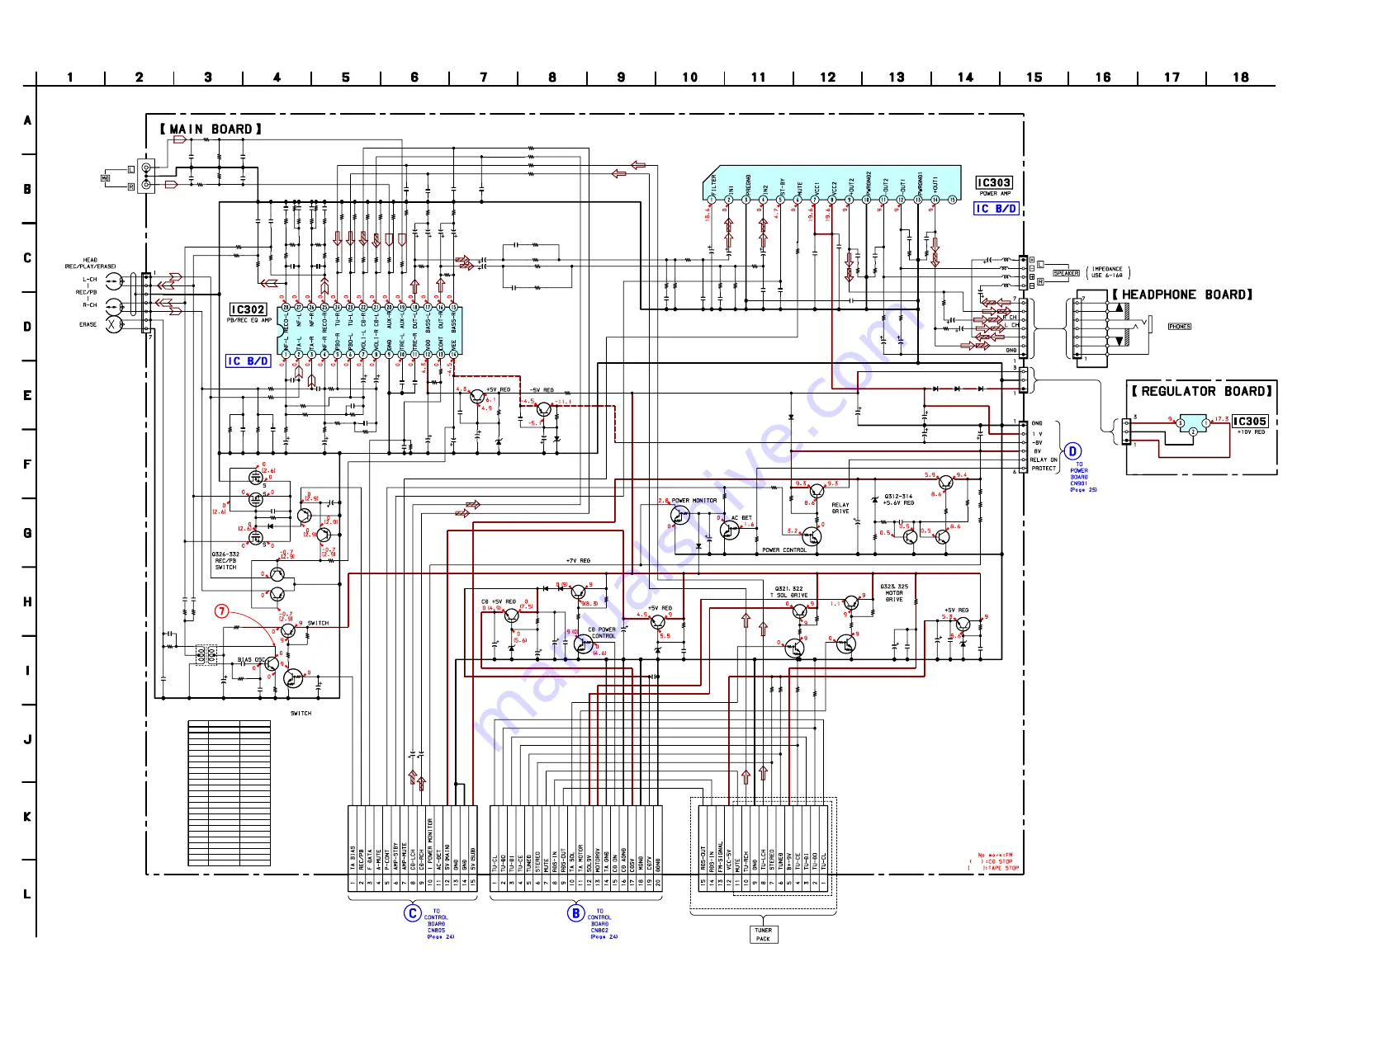The image size is (1387, 1042).
Task: Click the ERASE head label
Action: point(88,325)
